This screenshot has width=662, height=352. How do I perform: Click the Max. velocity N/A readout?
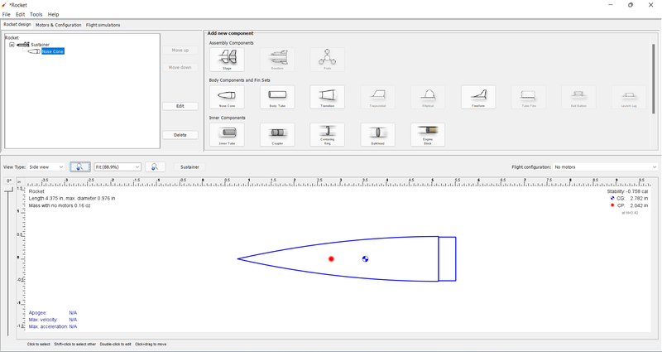point(53,320)
